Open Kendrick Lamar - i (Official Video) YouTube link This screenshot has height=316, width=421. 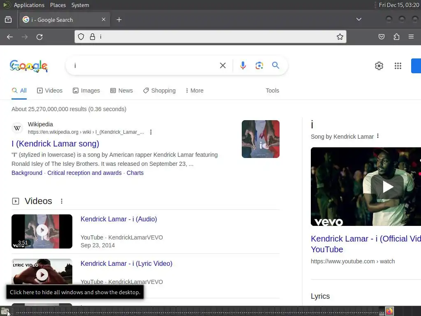[x=365, y=244]
